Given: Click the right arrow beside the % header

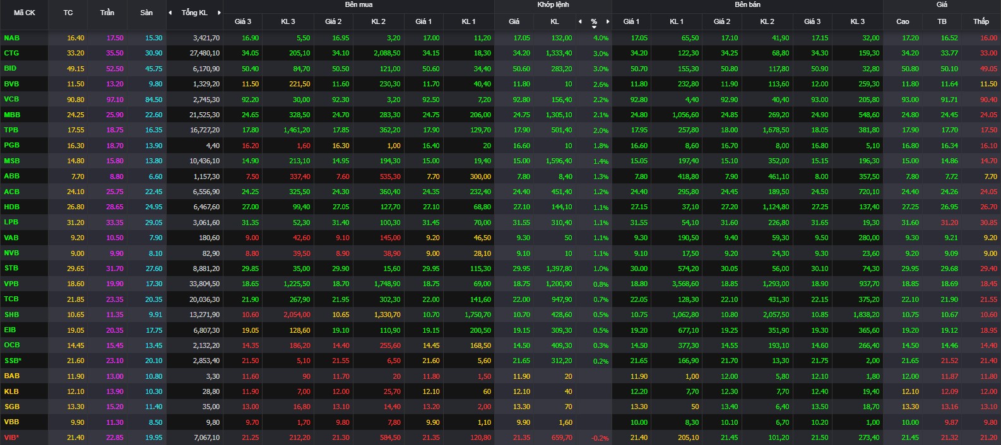Looking at the screenshot, I should pyautogui.click(x=608, y=21).
